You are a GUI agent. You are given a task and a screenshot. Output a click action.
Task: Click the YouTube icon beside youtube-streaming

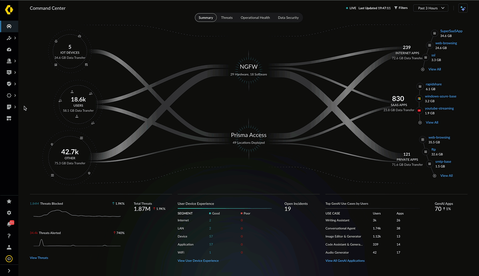coord(419,111)
